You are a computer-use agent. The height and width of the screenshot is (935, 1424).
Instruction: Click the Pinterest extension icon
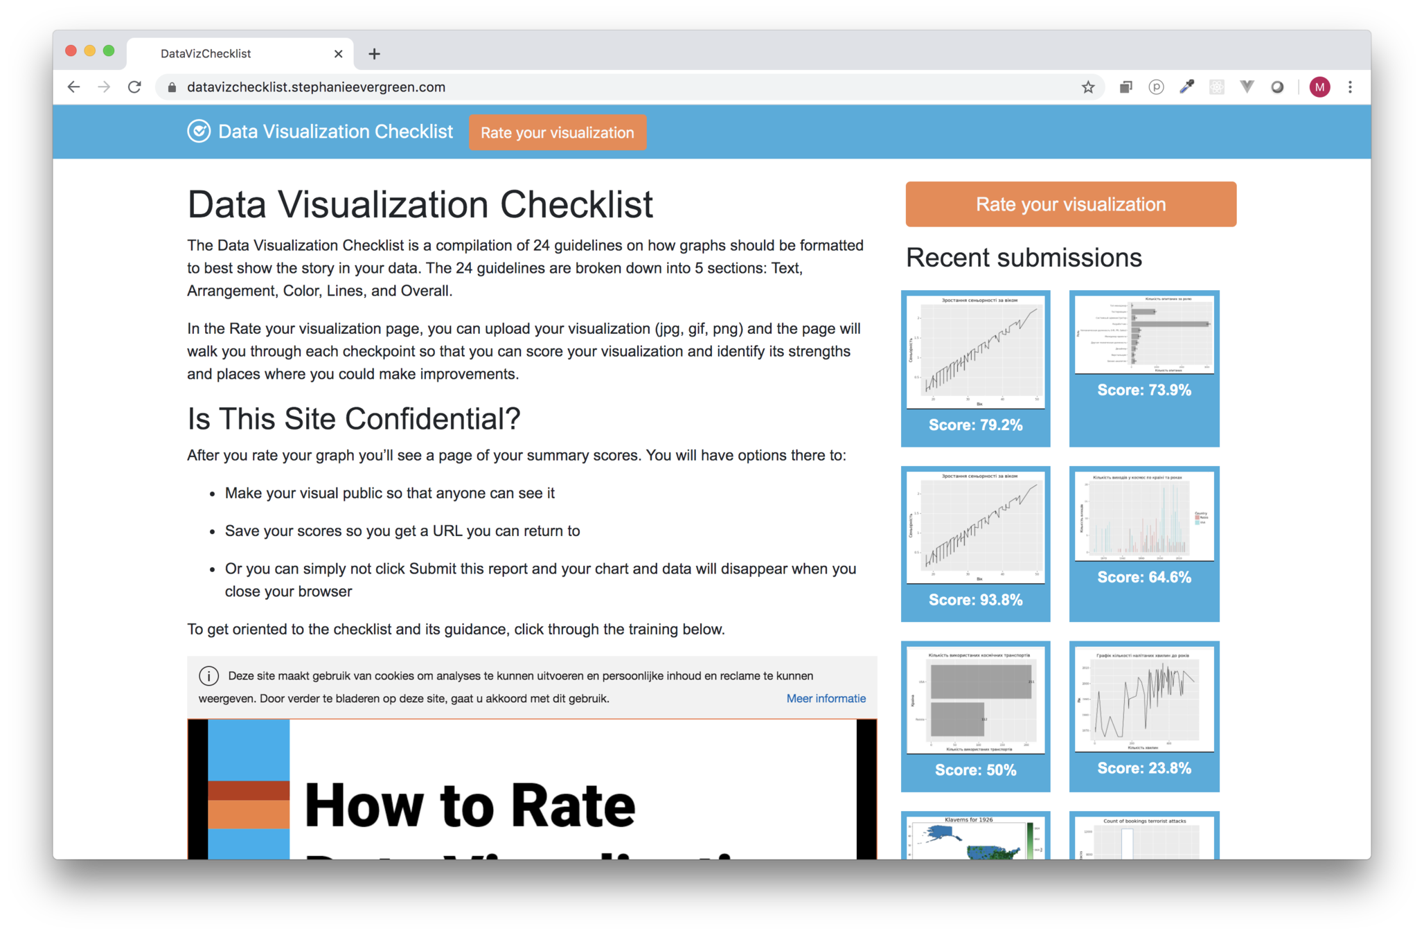tap(1156, 87)
